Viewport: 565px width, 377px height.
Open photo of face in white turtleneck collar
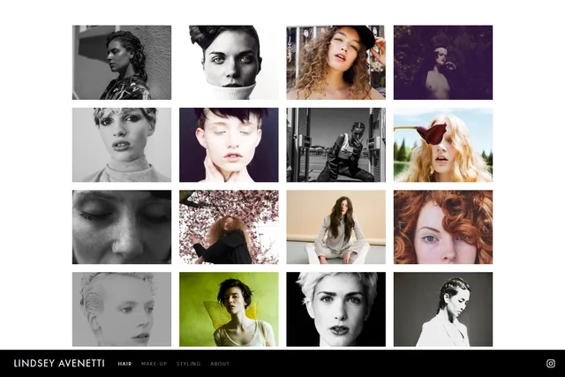click(x=229, y=63)
